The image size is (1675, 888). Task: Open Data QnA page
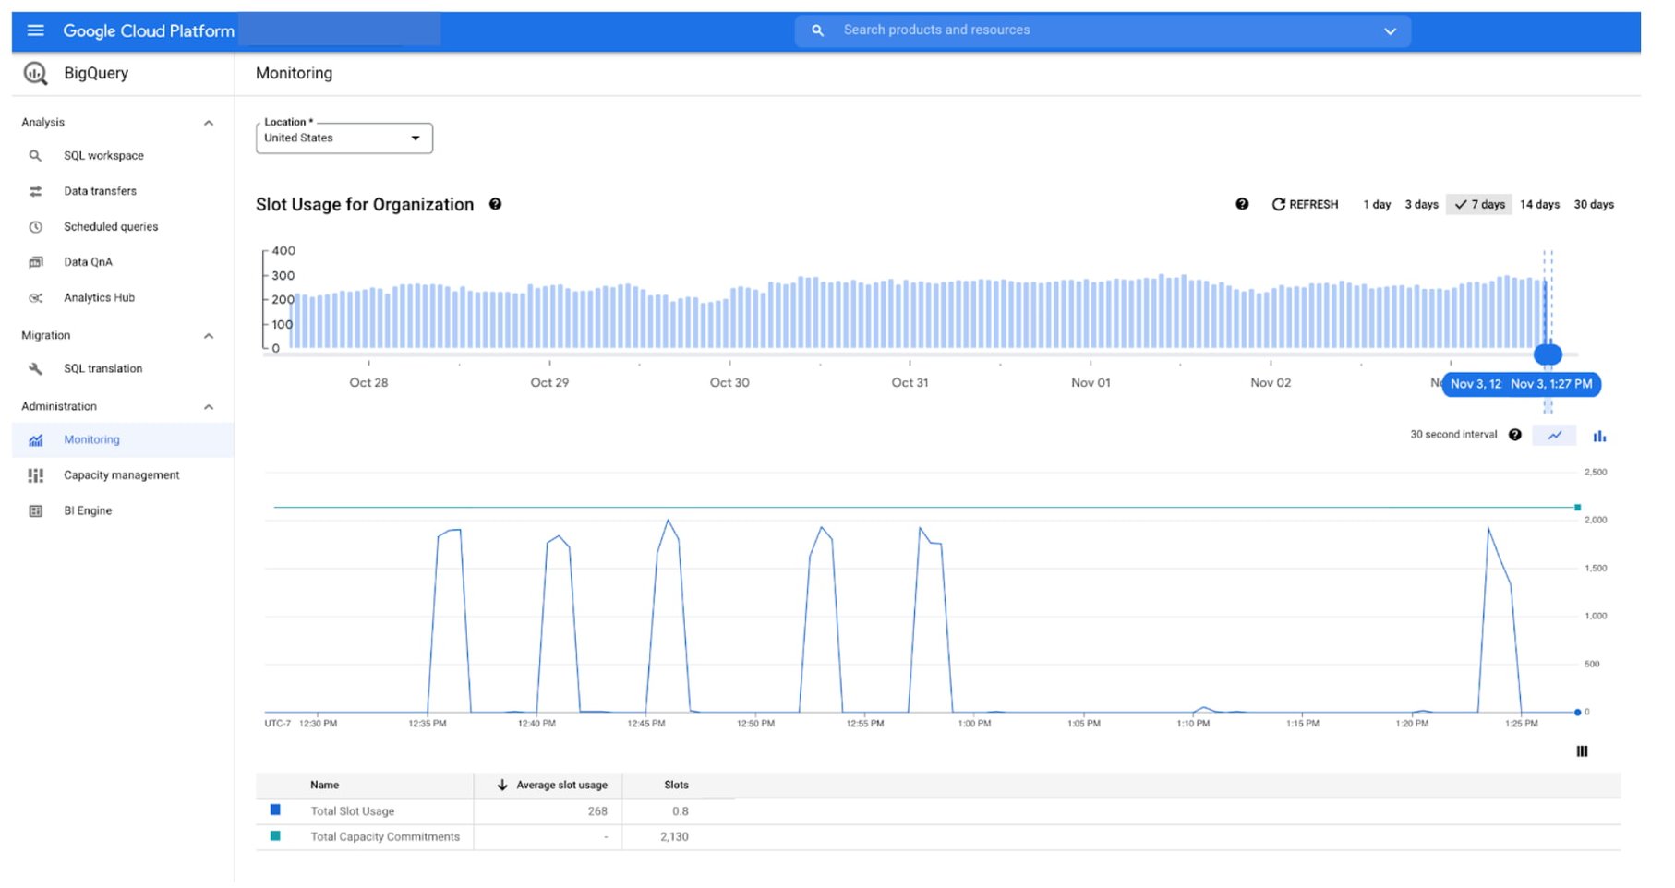pos(88,262)
